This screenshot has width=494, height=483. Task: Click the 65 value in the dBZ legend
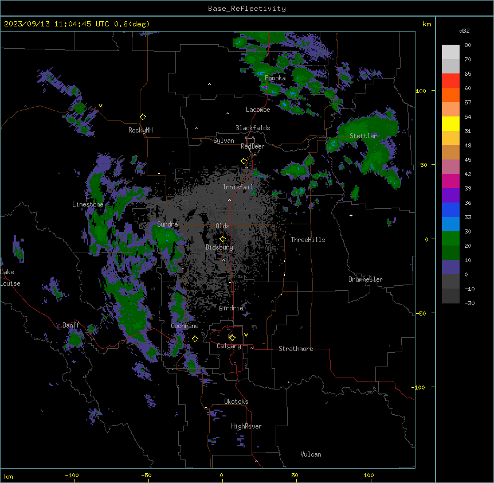468,74
